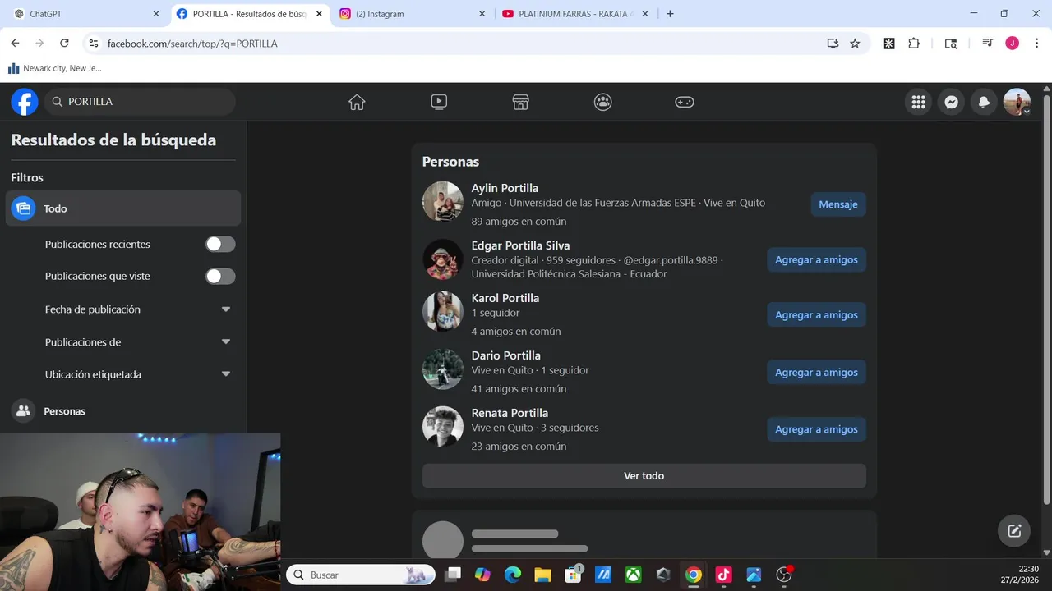This screenshot has width=1052, height=591.
Task: Go back to the previous page
Action: pos(15,44)
